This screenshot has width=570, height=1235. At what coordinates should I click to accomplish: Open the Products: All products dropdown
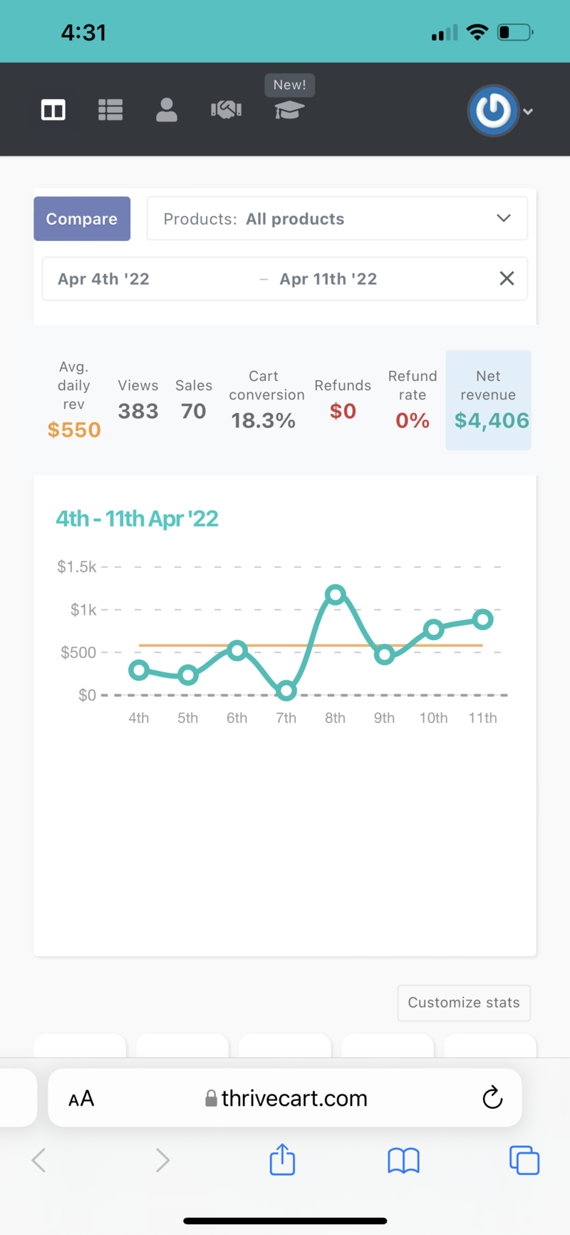click(337, 218)
